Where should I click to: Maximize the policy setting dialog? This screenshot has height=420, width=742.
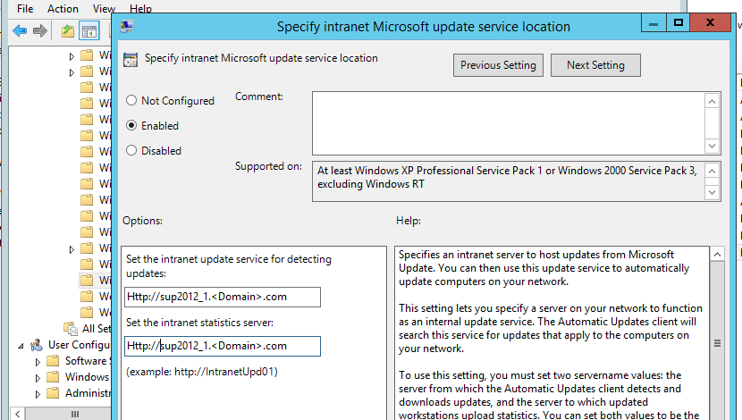pyautogui.click(x=679, y=23)
